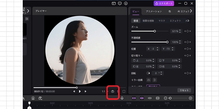The height and width of the screenshot is (109, 219).
Task: Step forward one frame
Action: [85, 91]
